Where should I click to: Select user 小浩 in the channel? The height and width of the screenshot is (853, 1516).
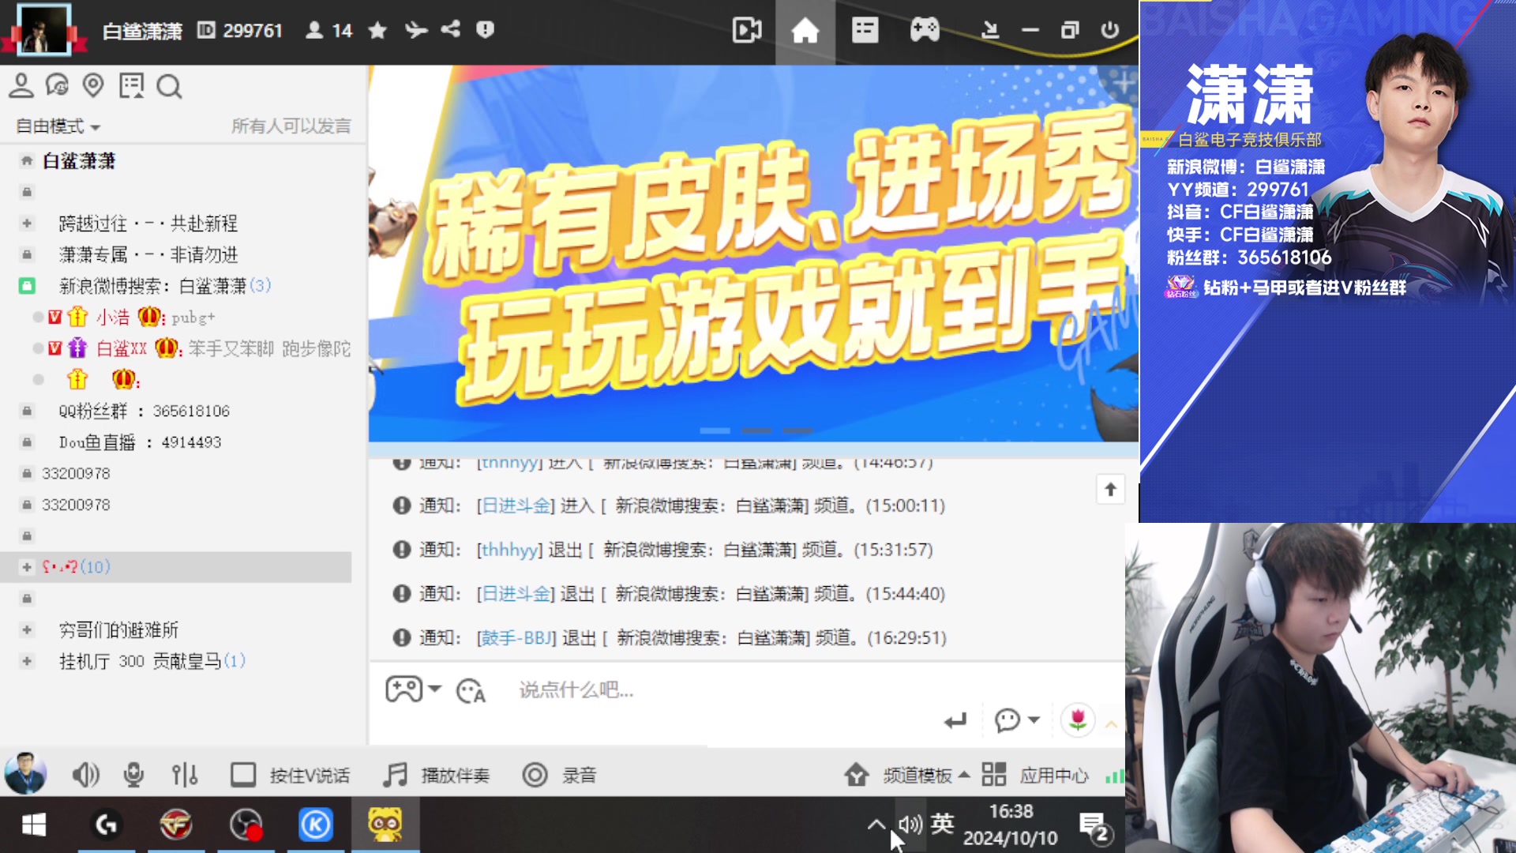click(x=113, y=318)
